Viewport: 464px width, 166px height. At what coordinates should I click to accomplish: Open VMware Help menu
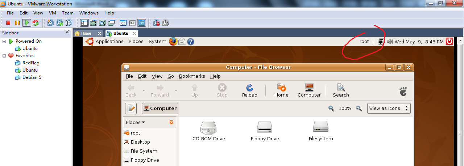[x=109, y=13]
